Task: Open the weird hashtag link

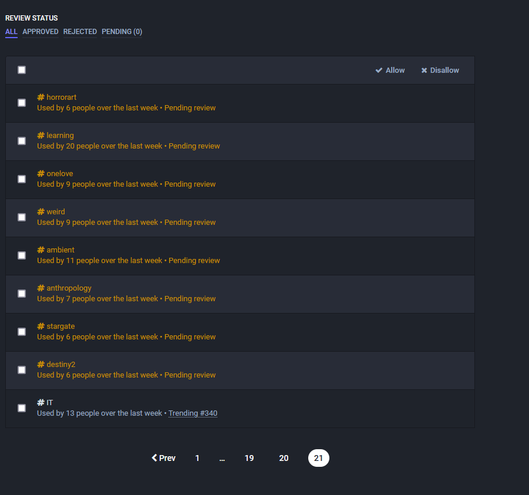Action: click(x=51, y=211)
